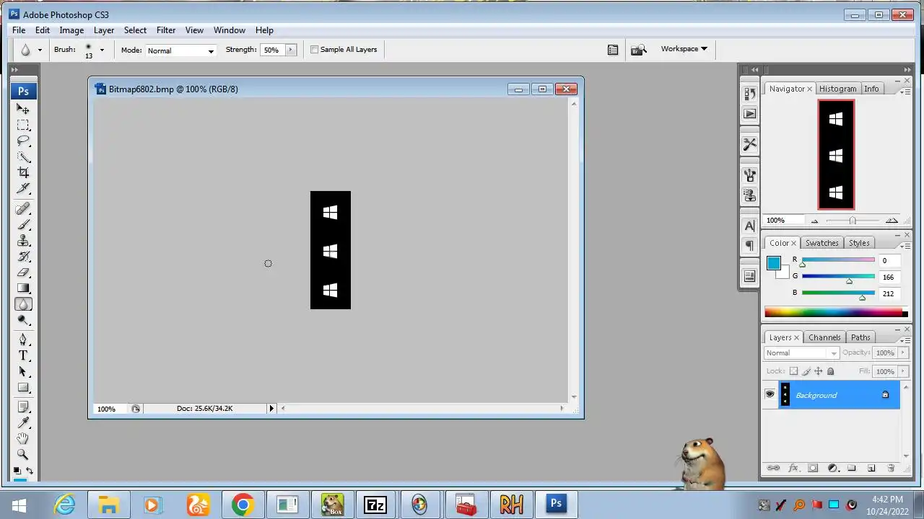Click the G color slider

(x=837, y=276)
